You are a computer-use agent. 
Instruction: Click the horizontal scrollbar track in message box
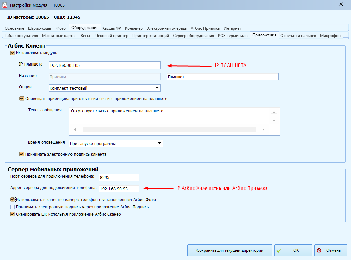pyautogui.click(x=169, y=130)
